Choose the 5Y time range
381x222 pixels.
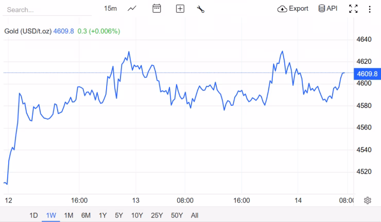pyautogui.click(x=119, y=215)
